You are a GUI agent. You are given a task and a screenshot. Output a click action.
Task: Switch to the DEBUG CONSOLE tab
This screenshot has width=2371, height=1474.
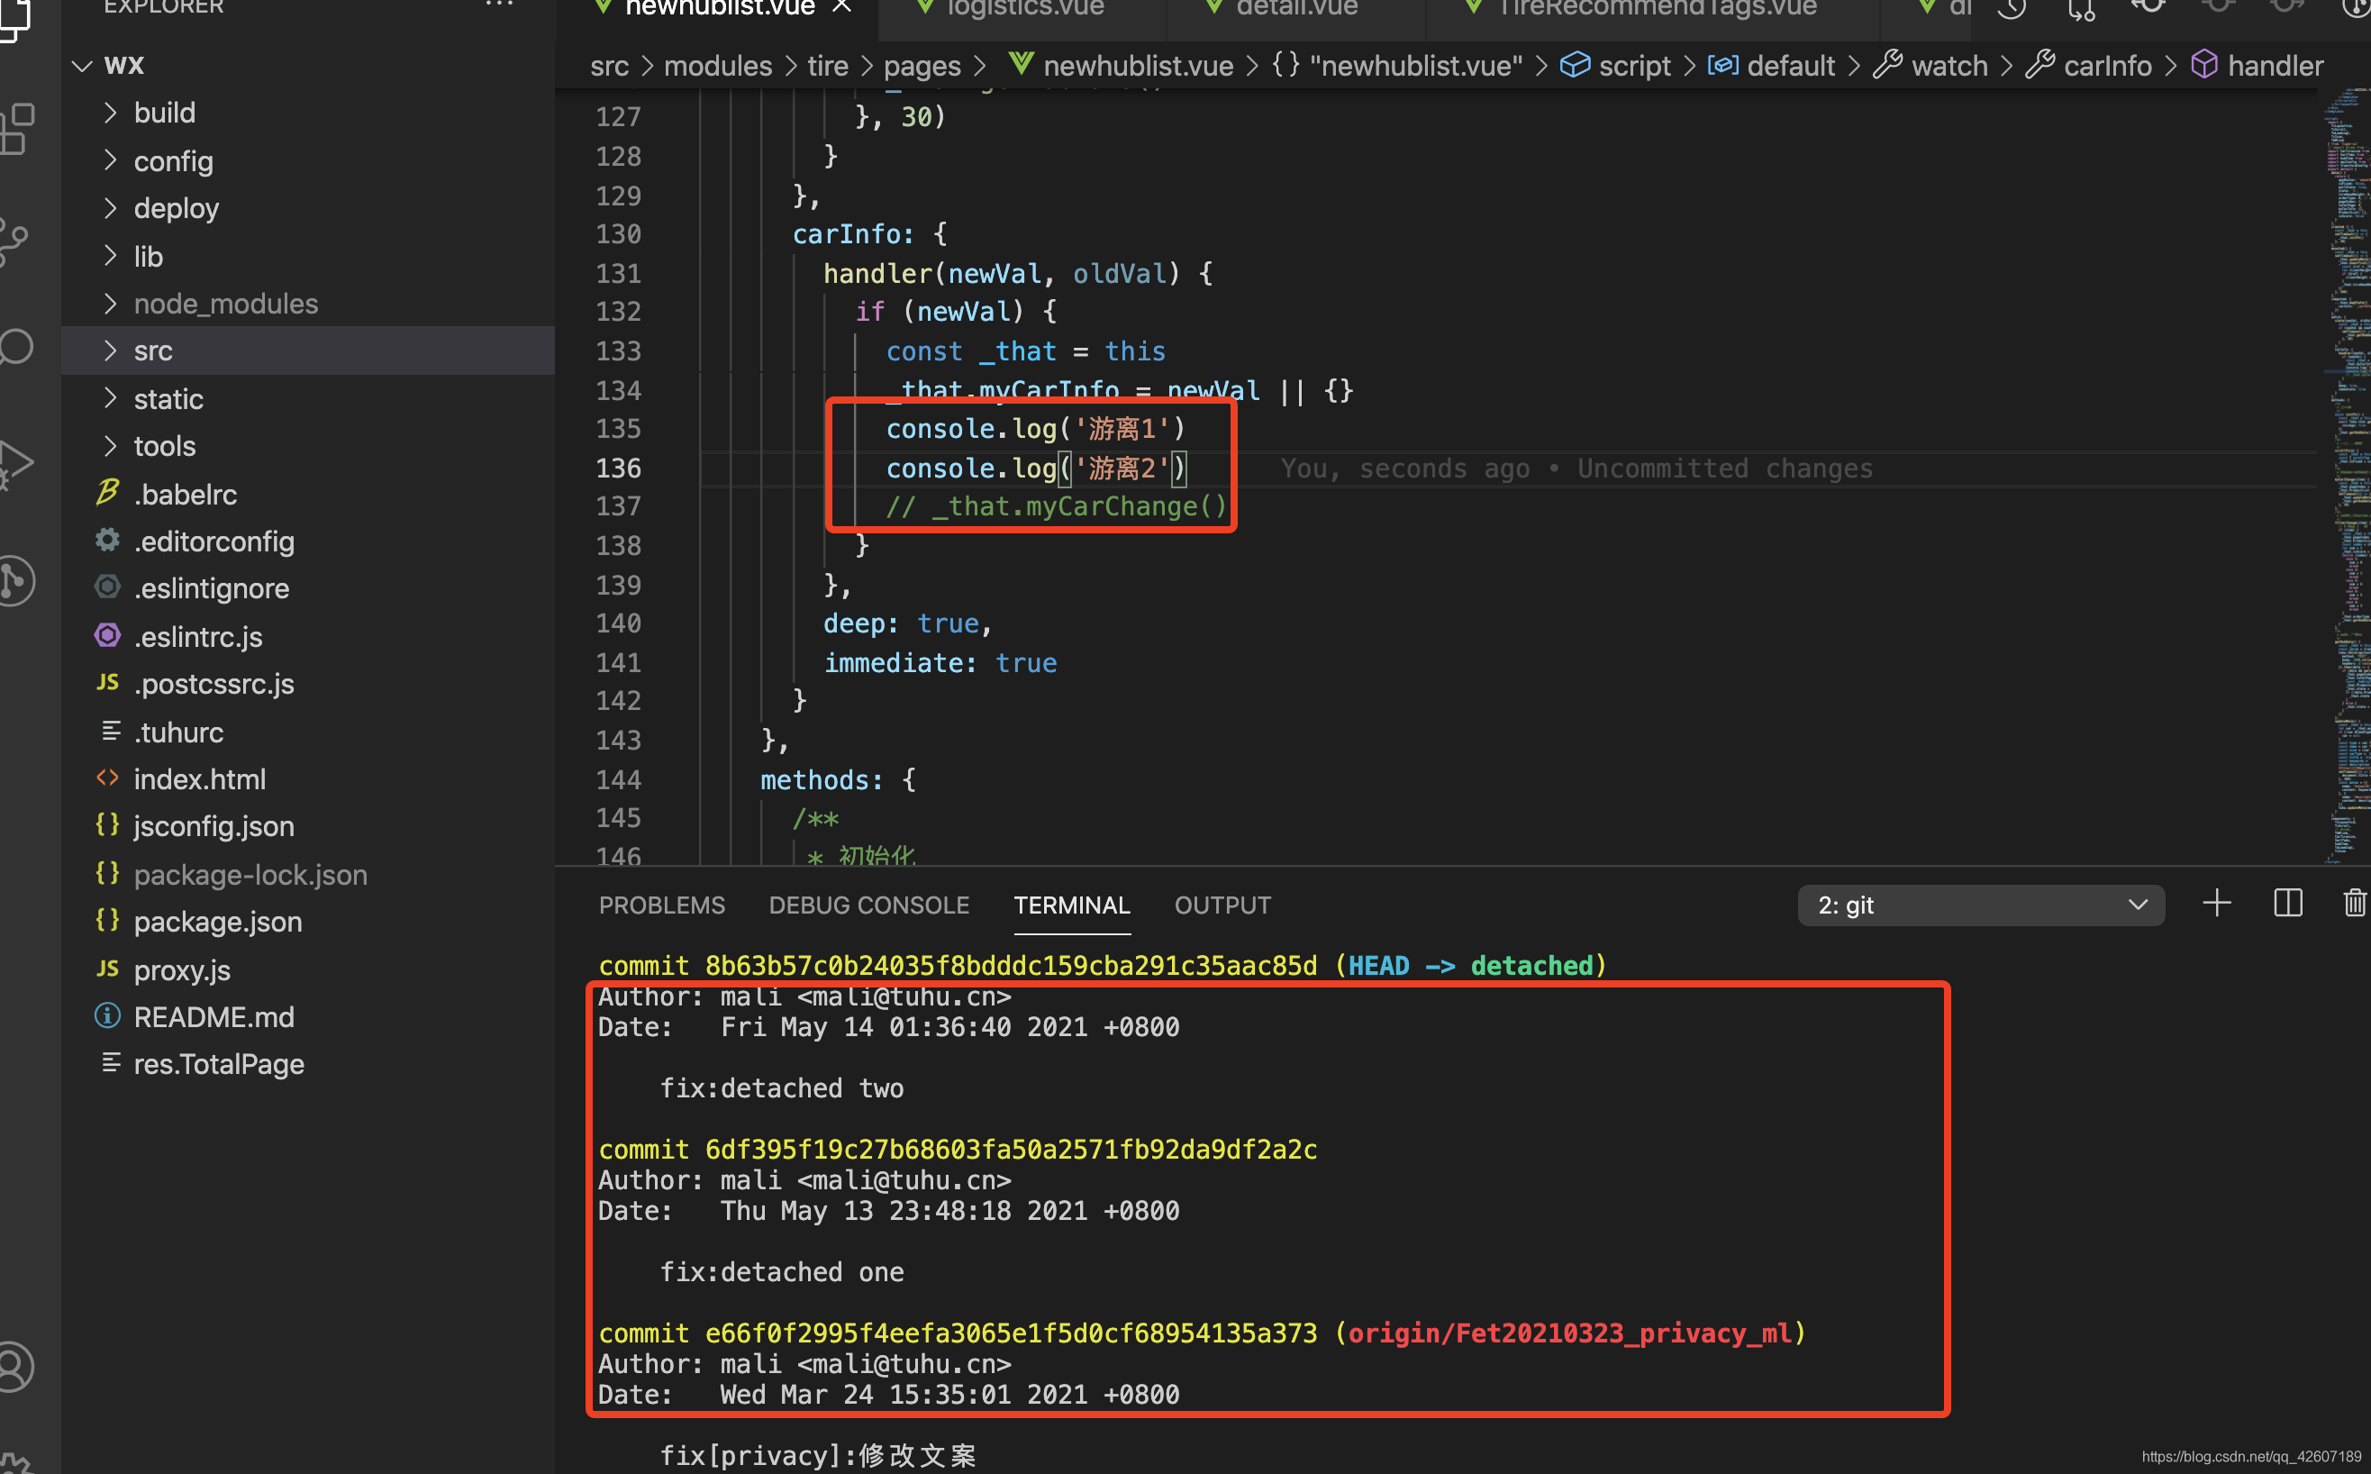[868, 905]
